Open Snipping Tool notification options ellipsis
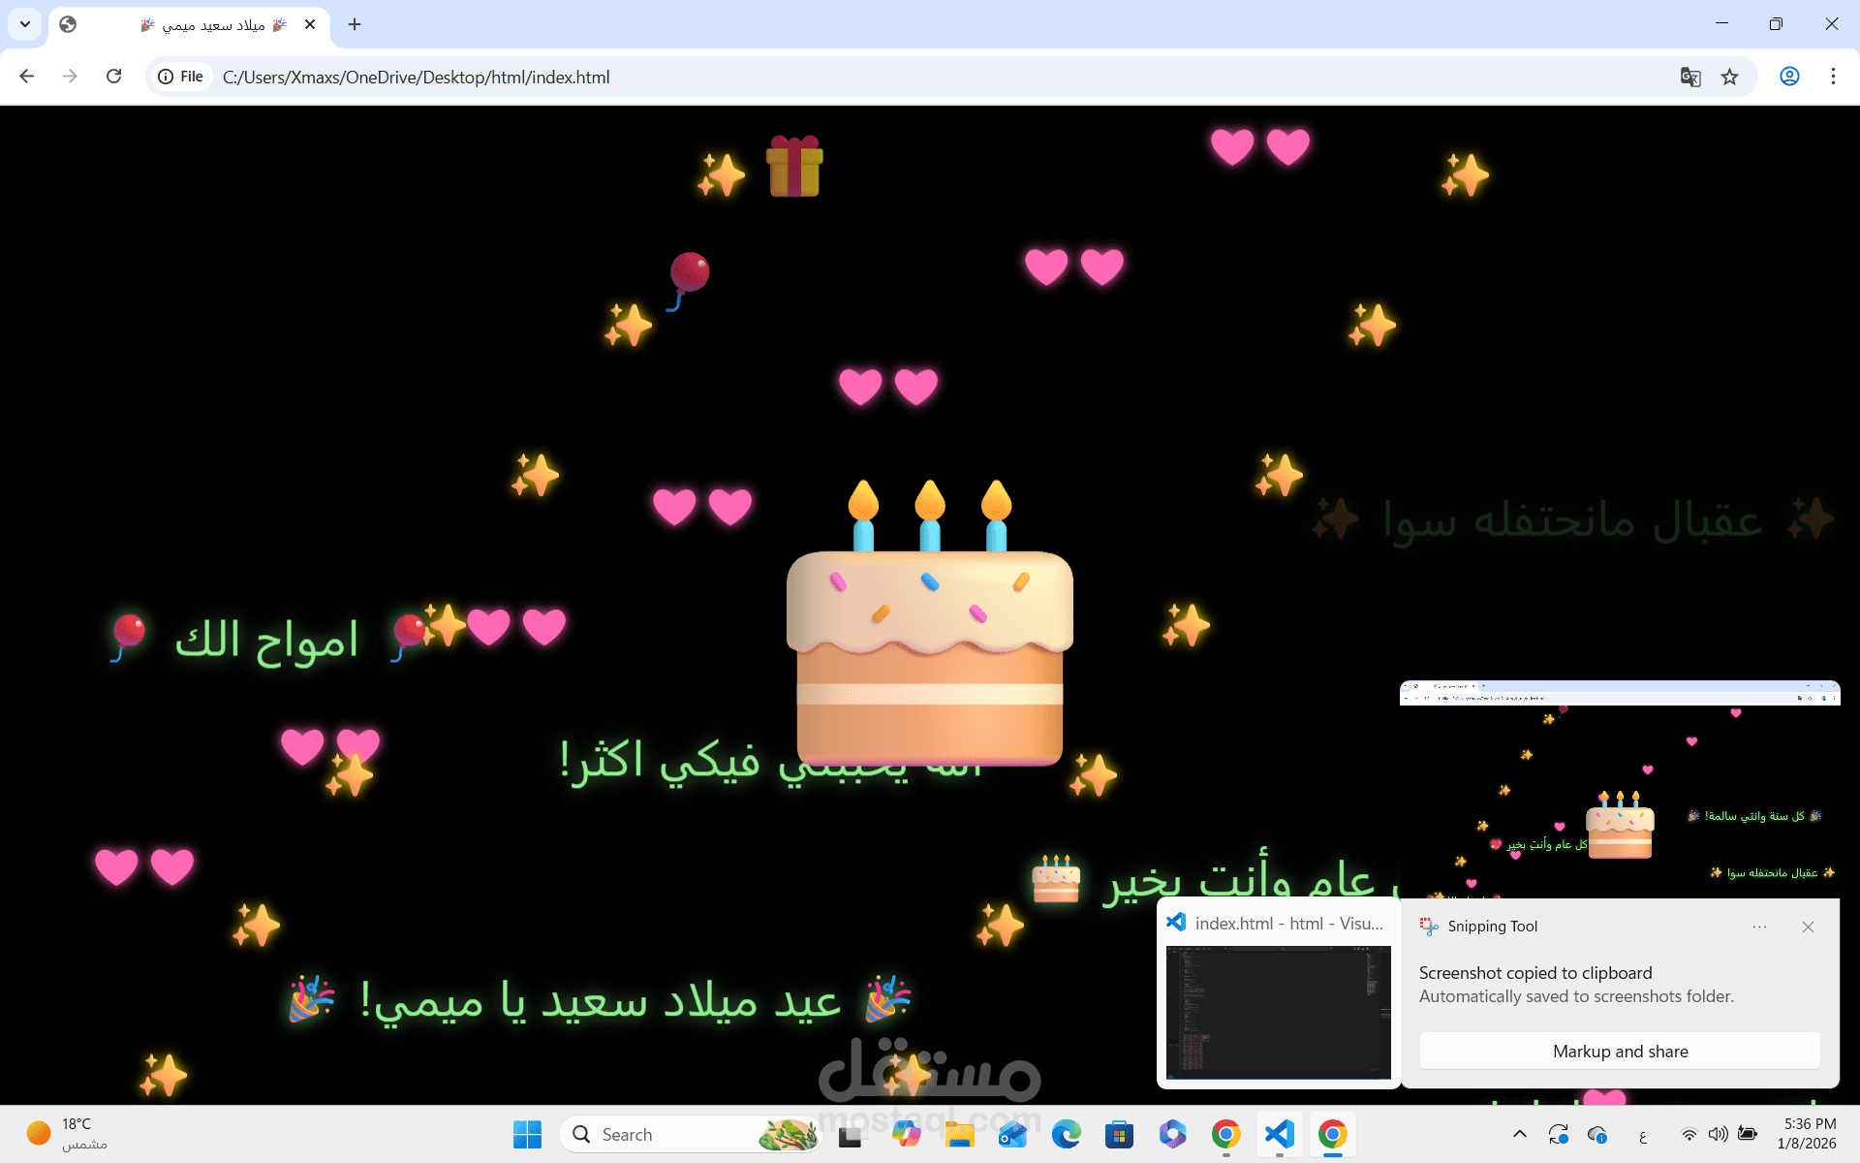The height and width of the screenshot is (1163, 1860). click(x=1759, y=927)
